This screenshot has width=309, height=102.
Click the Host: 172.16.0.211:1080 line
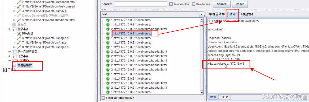point(224,59)
